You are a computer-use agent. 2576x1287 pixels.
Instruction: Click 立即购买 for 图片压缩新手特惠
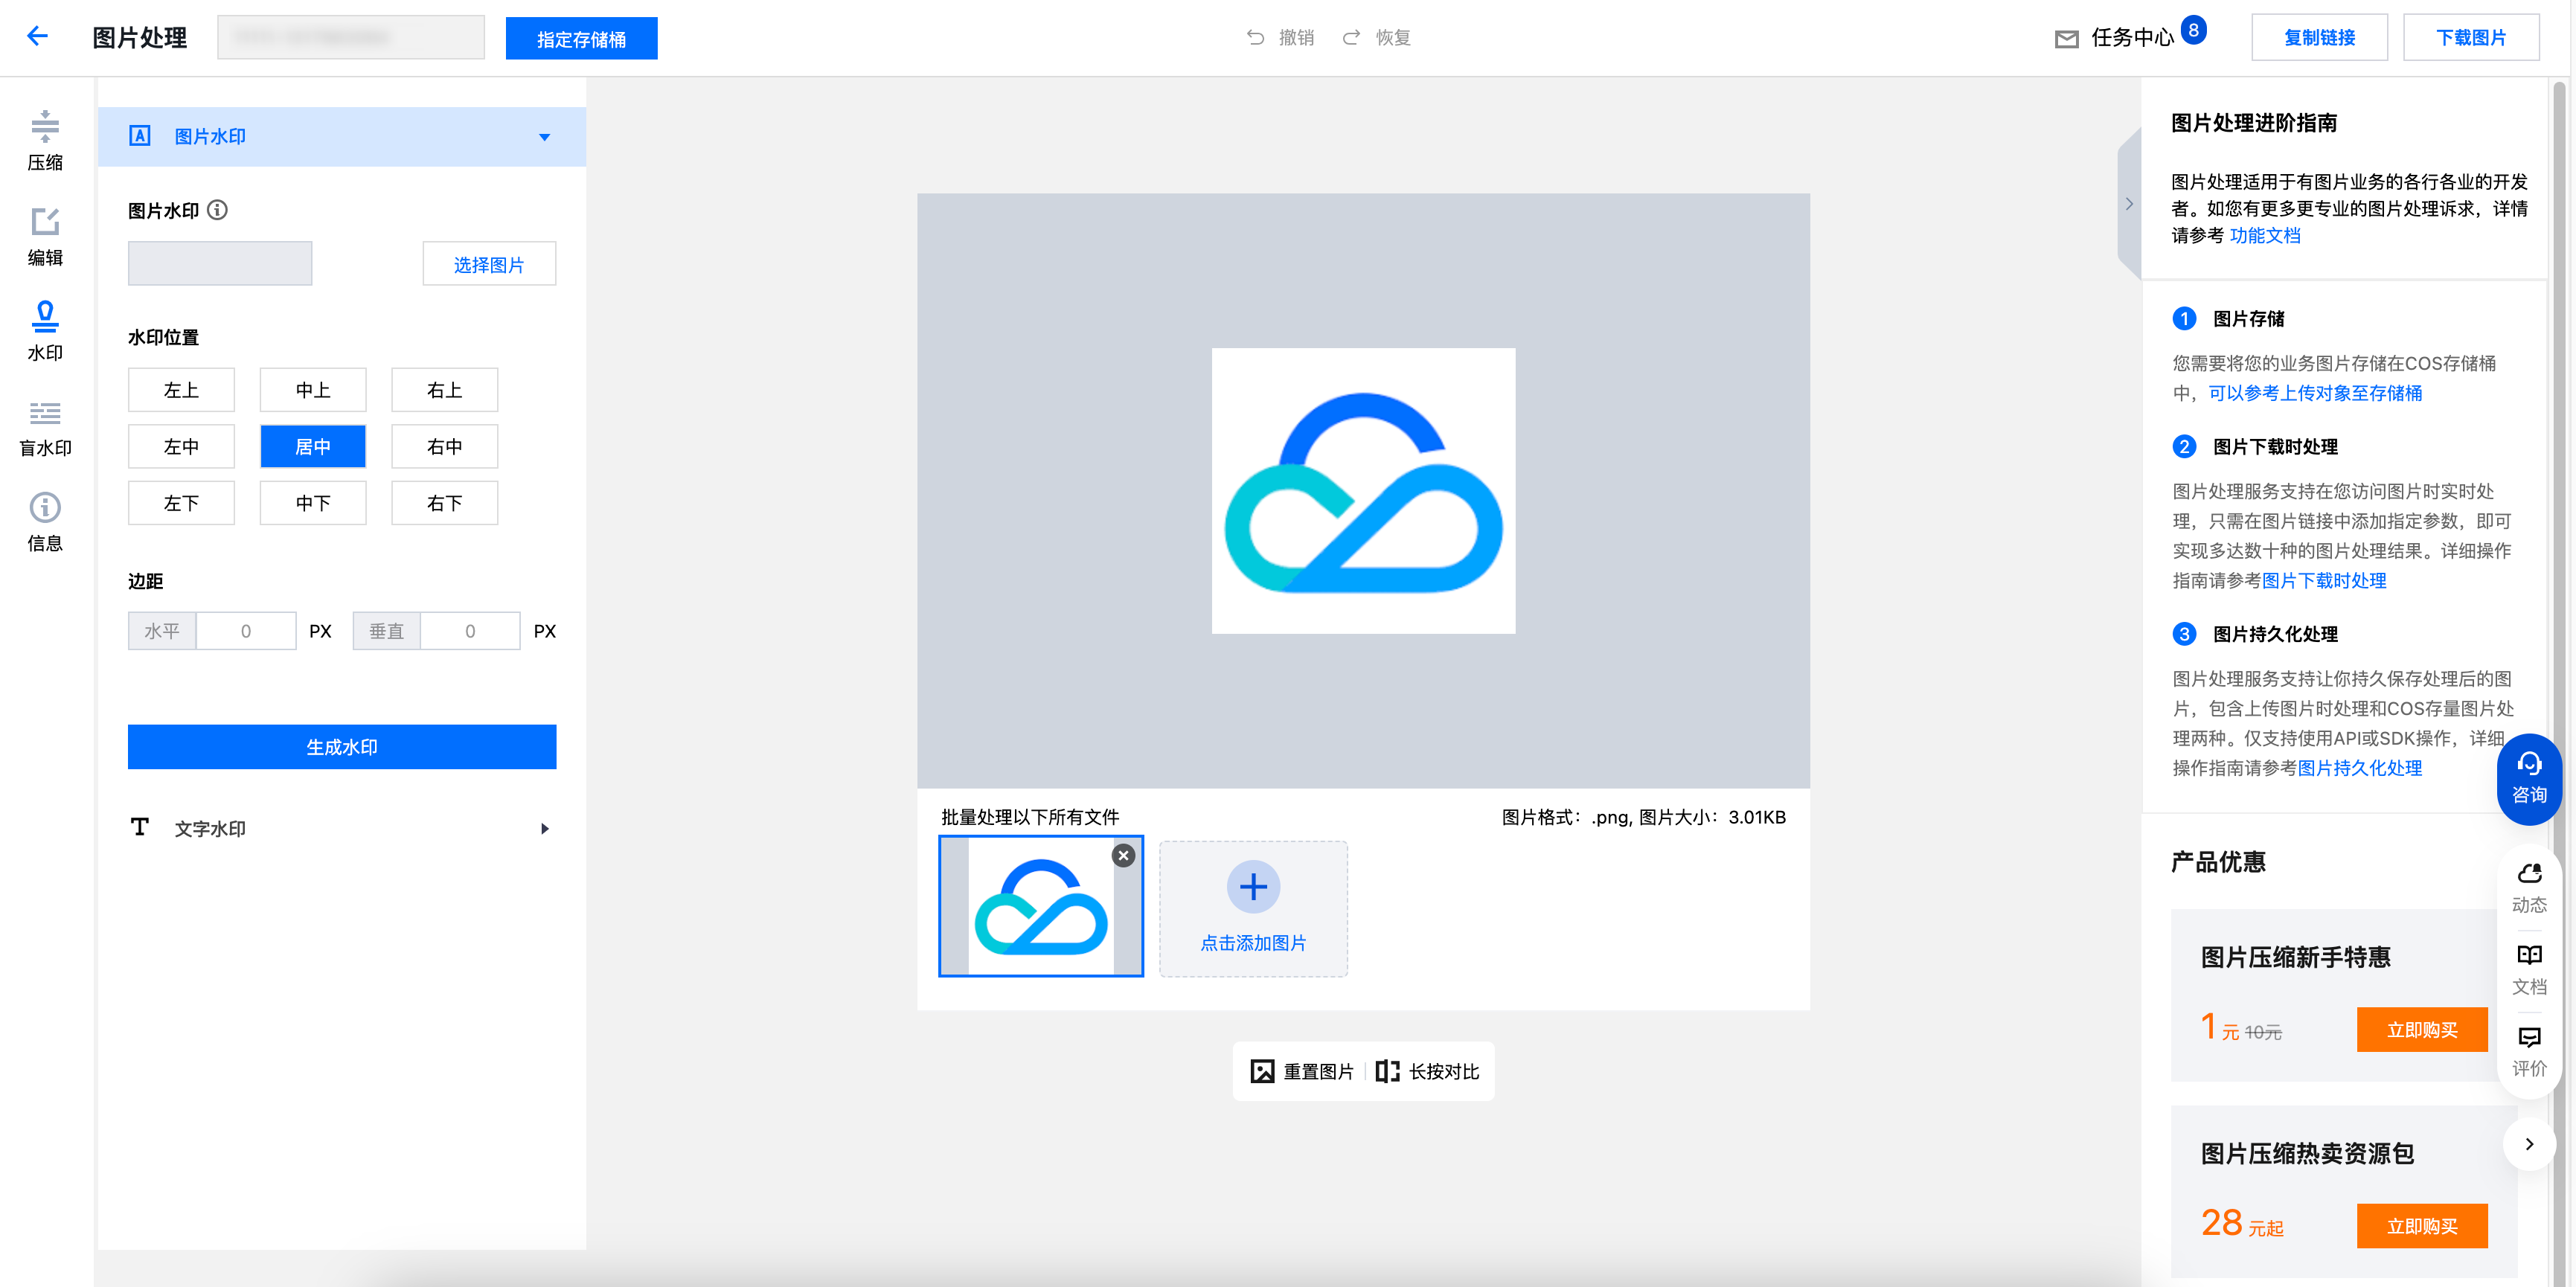(x=2422, y=1030)
